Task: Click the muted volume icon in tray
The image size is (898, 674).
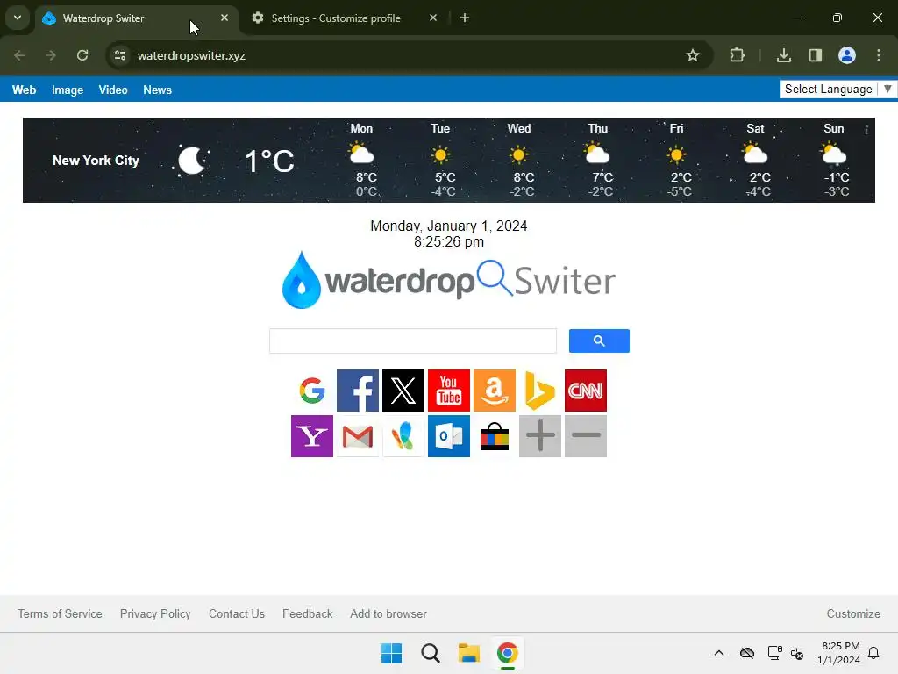Action: 797,653
